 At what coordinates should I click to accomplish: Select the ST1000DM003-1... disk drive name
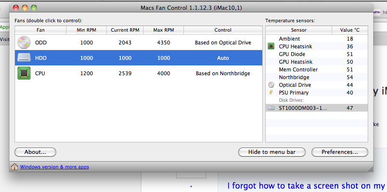pyautogui.click(x=303, y=108)
